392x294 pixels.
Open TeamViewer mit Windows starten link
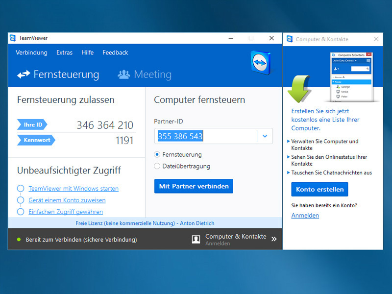coord(73,189)
